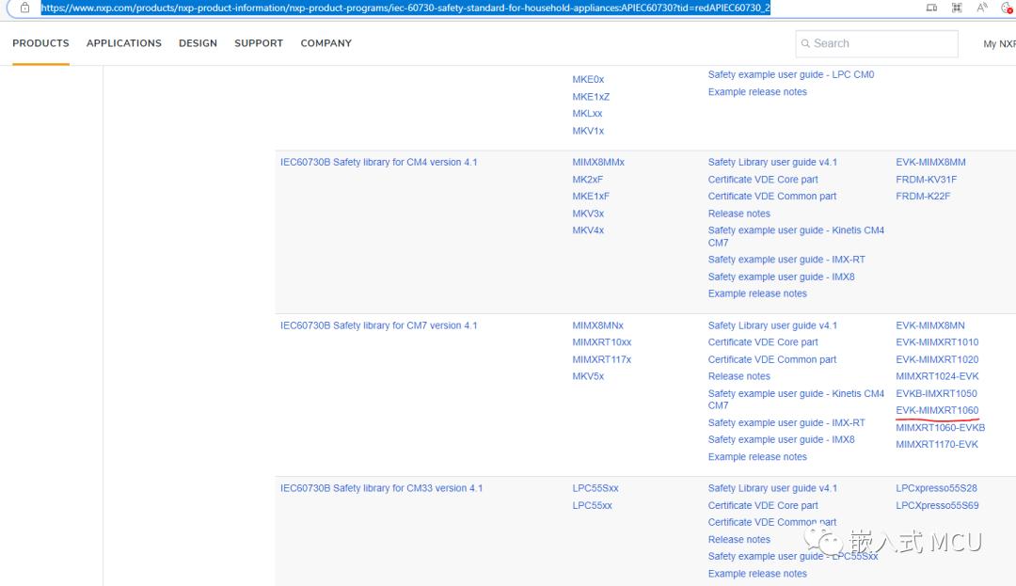The width and height of the screenshot is (1016, 586).
Task: Open IMX-RT safety example guide in CM7 row
Action: (786, 423)
